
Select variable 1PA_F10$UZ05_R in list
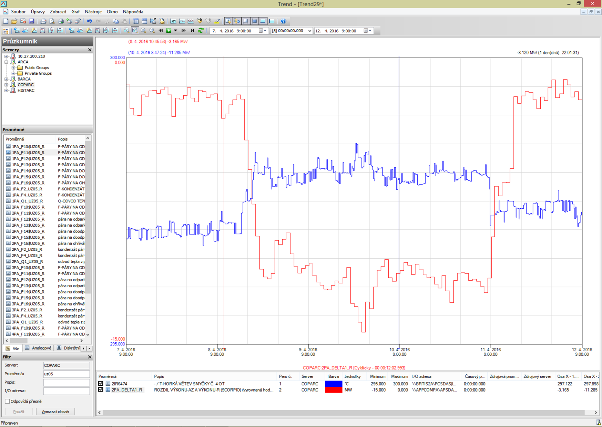point(45,146)
